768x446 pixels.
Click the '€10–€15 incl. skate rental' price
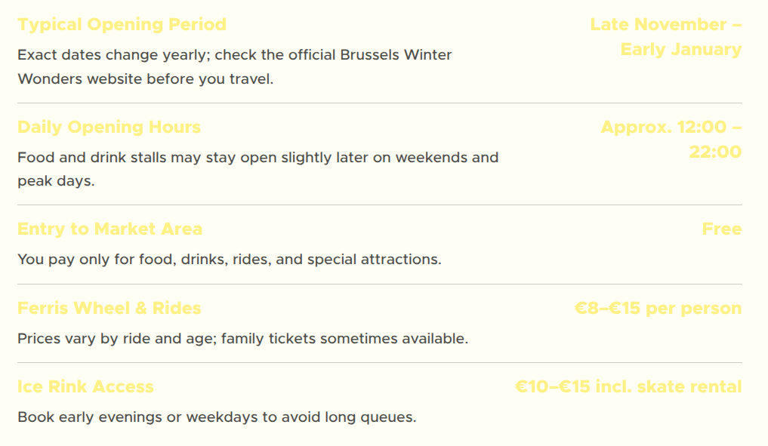coord(628,386)
